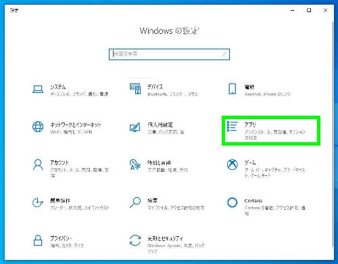
Task: Open the Cortana circle icon
Action: [233, 202]
